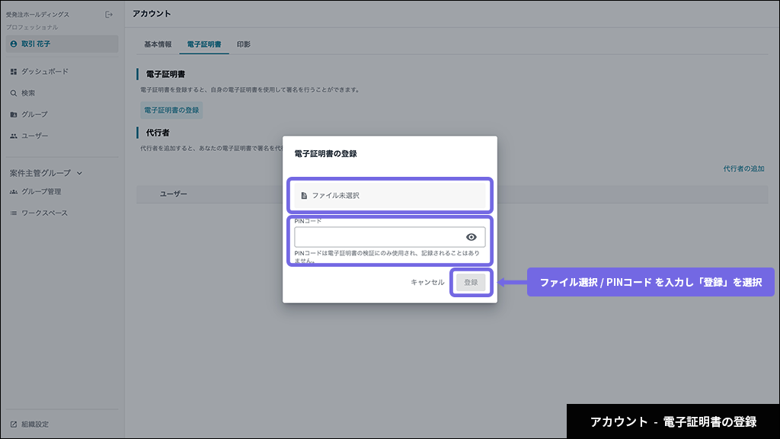The height and width of the screenshot is (439, 780).
Task: Click the file icon in the file selector
Action: pos(304,196)
